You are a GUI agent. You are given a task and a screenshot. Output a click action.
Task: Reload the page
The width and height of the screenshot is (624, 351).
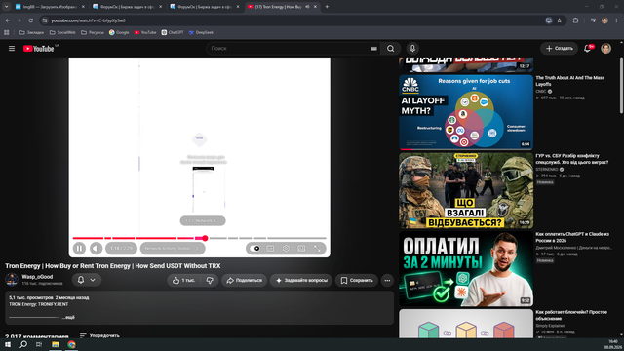[30, 20]
